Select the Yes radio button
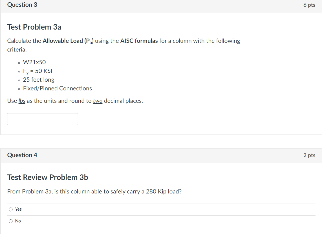This screenshot has width=322, height=234. point(10,209)
